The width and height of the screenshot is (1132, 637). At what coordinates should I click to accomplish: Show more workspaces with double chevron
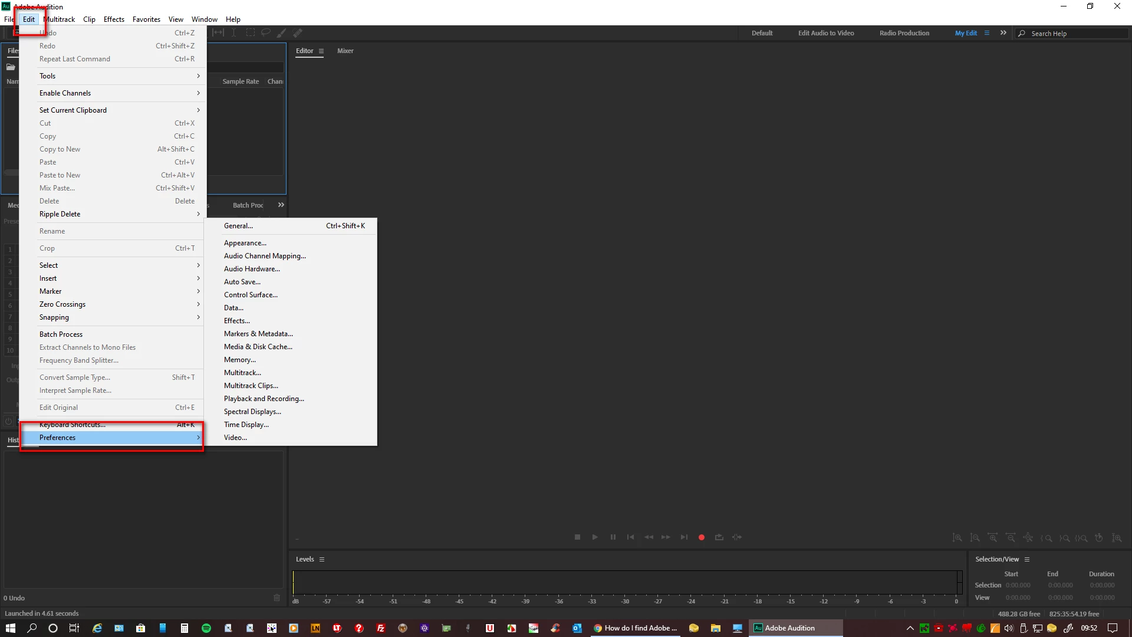pos(1003,33)
